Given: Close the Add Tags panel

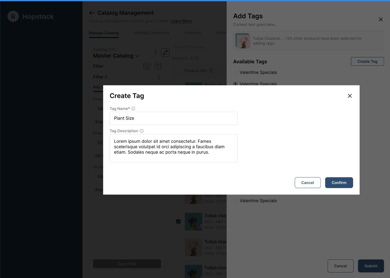Looking at the screenshot, I should (381, 19).
